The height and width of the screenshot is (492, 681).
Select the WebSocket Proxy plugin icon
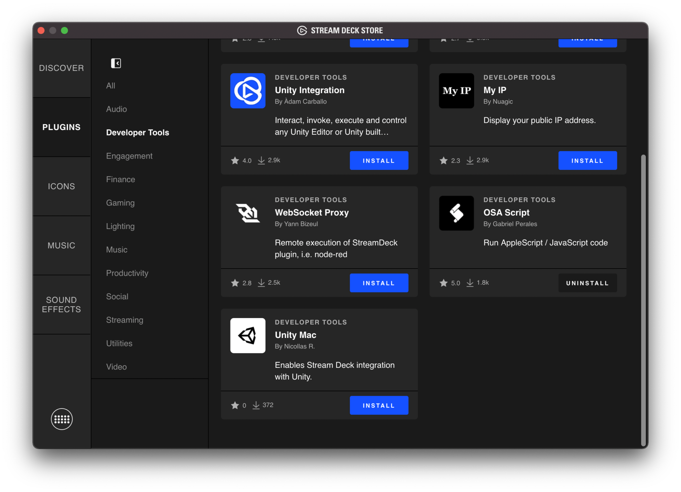[x=248, y=213]
